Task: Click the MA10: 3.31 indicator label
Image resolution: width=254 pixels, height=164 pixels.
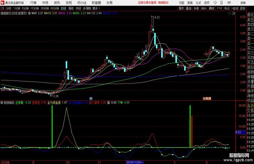Action: (x=51, y=13)
